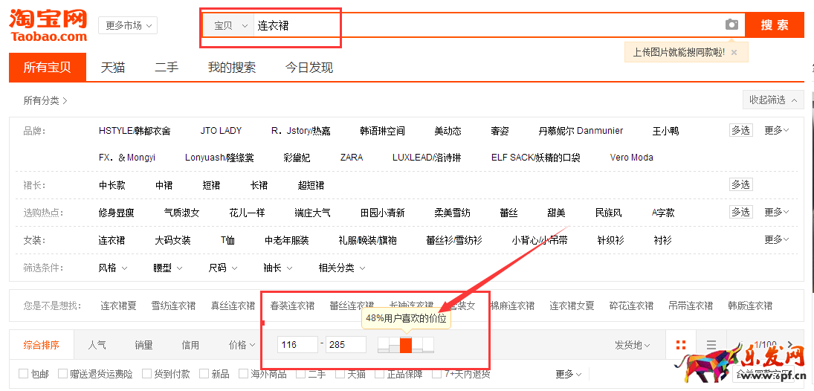Screen dimensions: 814x391
Task: Switch to the 天猫 tab
Action: click(x=113, y=68)
